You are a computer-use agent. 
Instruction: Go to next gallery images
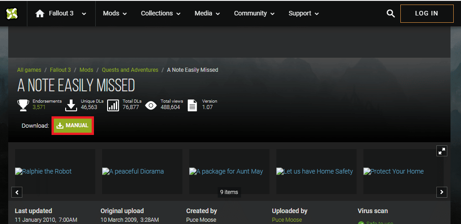[x=441, y=192]
